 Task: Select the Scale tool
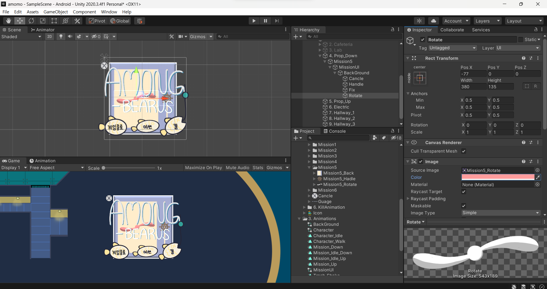(43, 21)
